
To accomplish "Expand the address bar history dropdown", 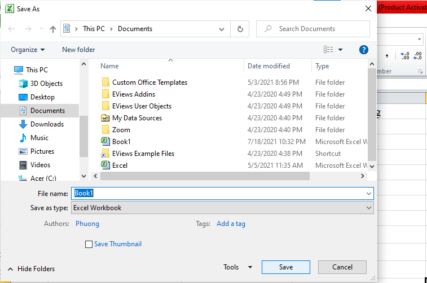I will pos(222,29).
